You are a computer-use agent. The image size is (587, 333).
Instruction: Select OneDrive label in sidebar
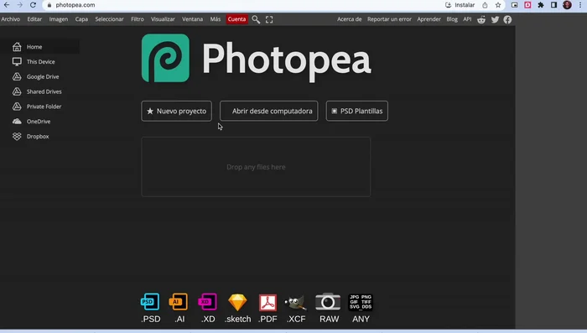39,122
